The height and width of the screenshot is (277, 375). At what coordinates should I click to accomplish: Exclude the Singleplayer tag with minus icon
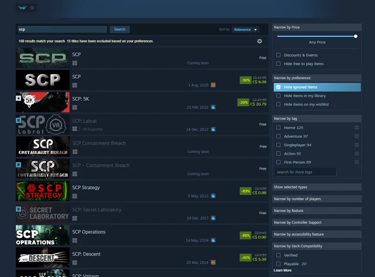click(x=357, y=145)
